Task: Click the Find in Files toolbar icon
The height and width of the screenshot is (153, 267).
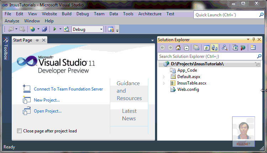Action: [66, 29]
